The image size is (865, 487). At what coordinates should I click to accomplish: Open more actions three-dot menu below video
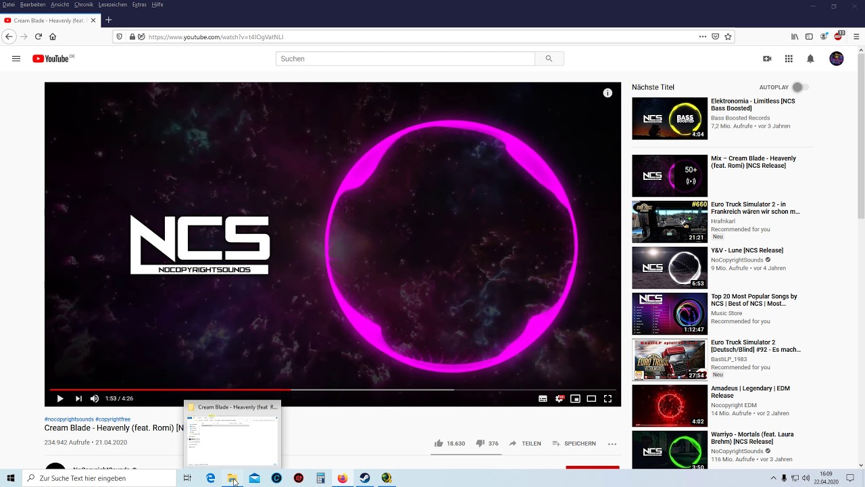612,444
